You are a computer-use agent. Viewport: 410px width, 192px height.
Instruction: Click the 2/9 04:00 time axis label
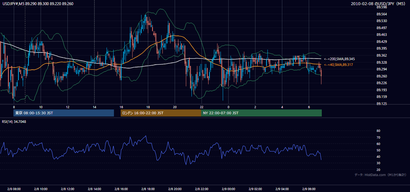[282, 189]
